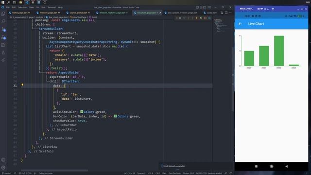The image size is (311, 175).
Task: Switch to the home_page.dart tab
Action: (x=20, y=13)
